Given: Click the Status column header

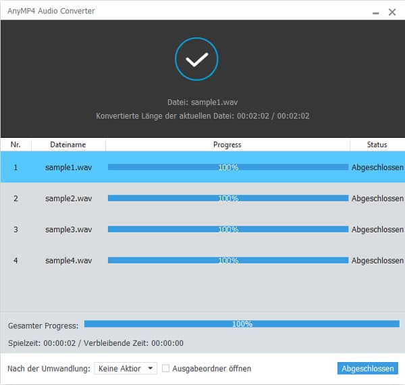Looking at the screenshot, I should point(377,145).
